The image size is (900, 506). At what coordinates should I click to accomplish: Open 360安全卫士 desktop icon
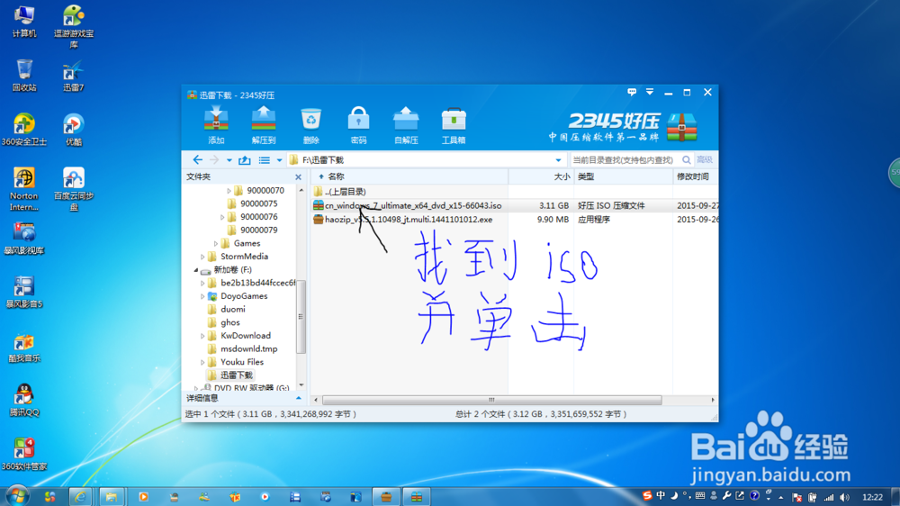pos(24,130)
